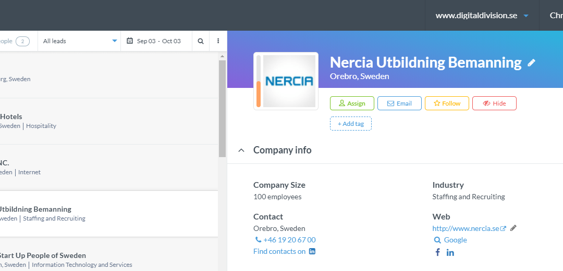
Task: Edit company name with pencil icon
Action: [531, 63]
